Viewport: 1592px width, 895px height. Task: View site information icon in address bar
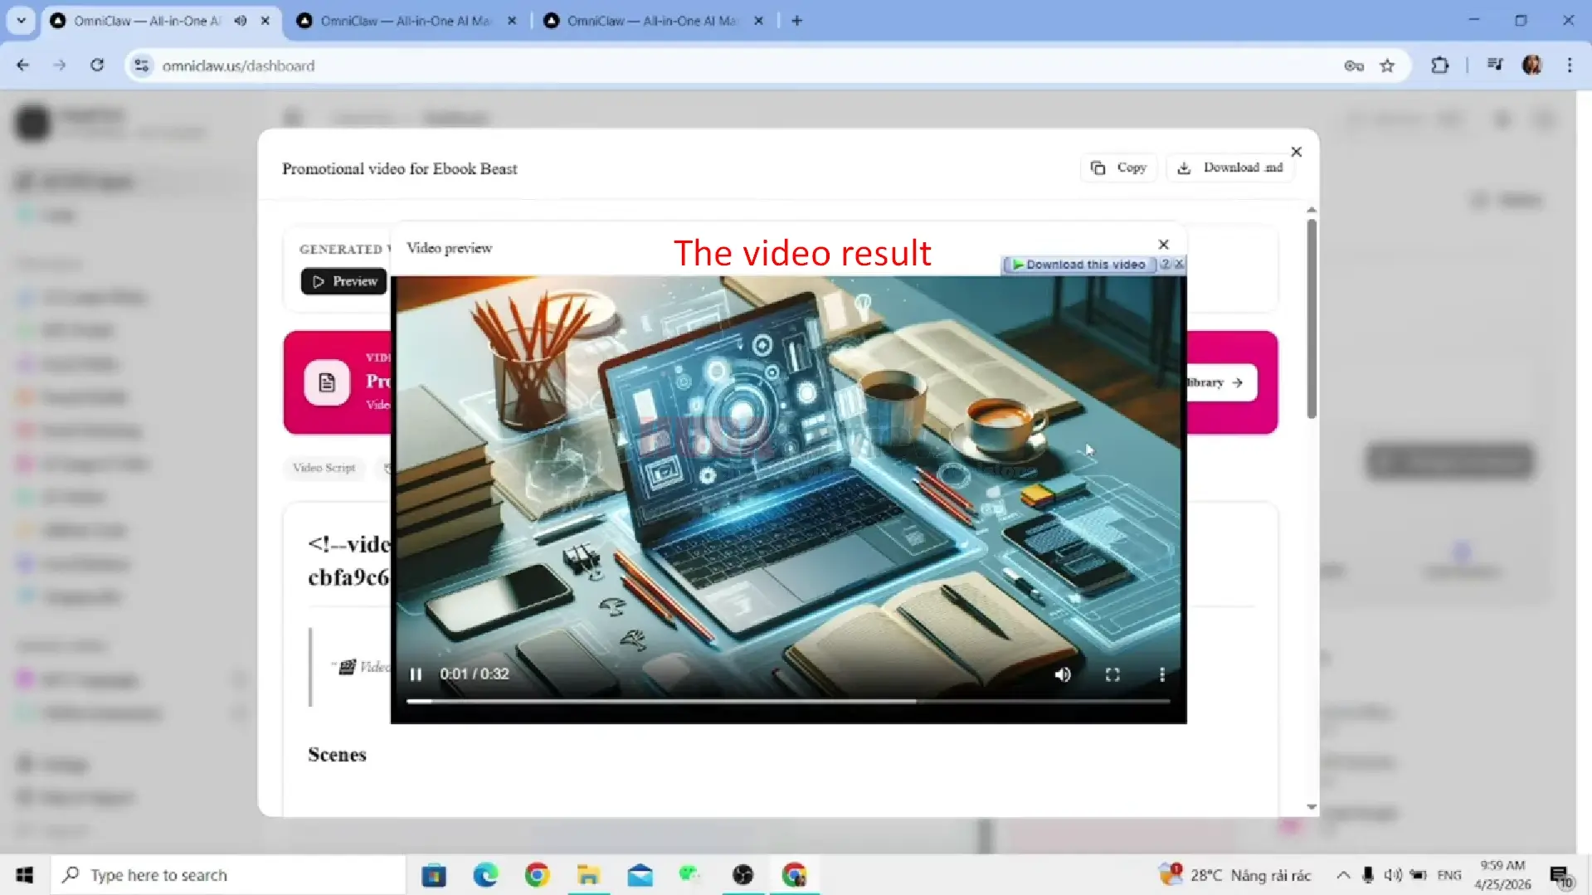(142, 66)
